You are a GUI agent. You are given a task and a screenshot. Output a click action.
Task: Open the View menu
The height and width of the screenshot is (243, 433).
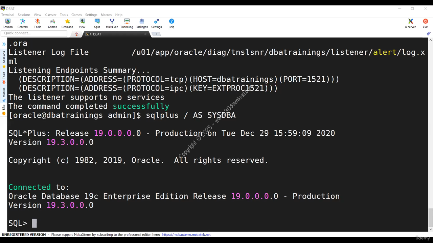click(x=37, y=15)
